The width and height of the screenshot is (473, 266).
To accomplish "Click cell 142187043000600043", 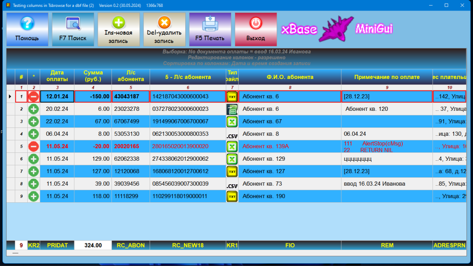I will 188,97.
